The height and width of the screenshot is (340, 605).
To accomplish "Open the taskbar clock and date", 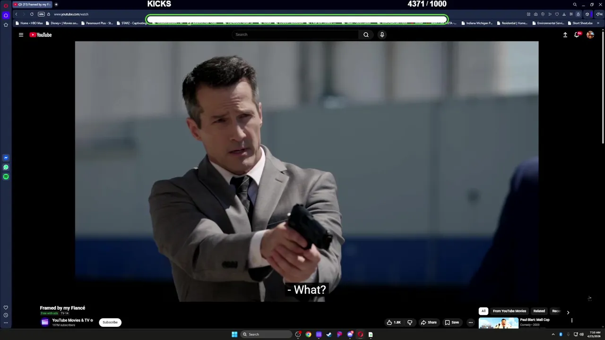I will (595, 334).
